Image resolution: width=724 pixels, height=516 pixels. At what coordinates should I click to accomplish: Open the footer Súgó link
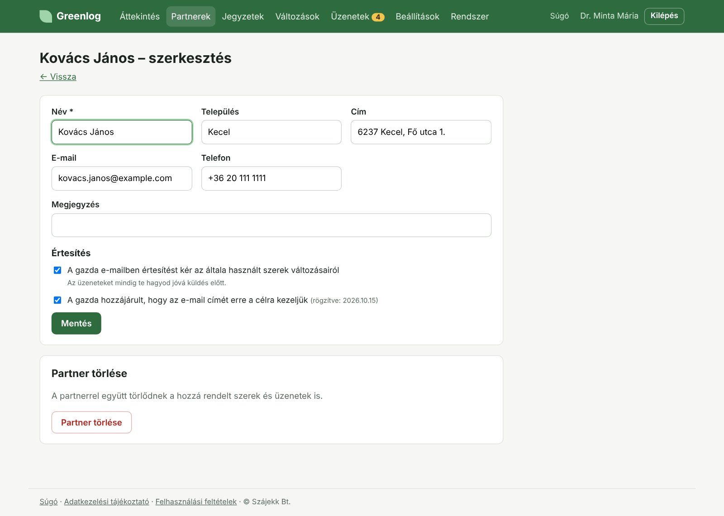pos(48,502)
